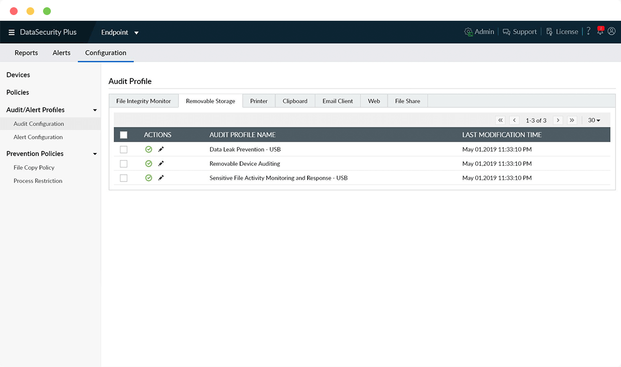Select the Configuration tab
This screenshot has height=367, width=621.
[x=106, y=53]
